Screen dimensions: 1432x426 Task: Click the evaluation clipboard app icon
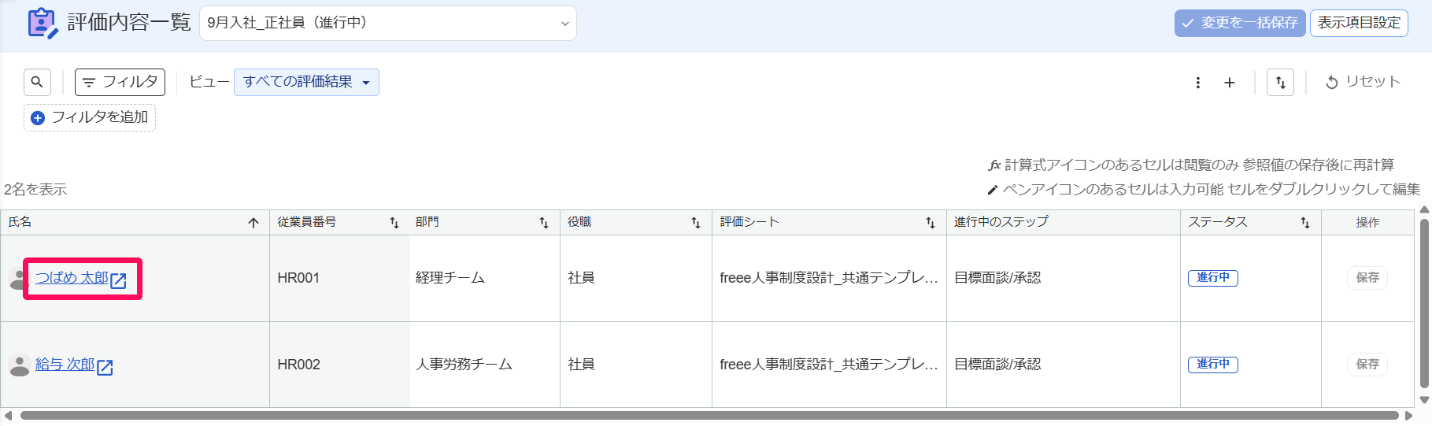coord(43,23)
